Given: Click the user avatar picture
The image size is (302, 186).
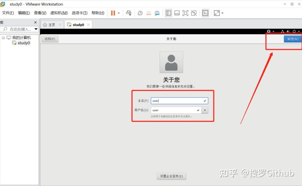Looking at the screenshot, I should (171, 62).
